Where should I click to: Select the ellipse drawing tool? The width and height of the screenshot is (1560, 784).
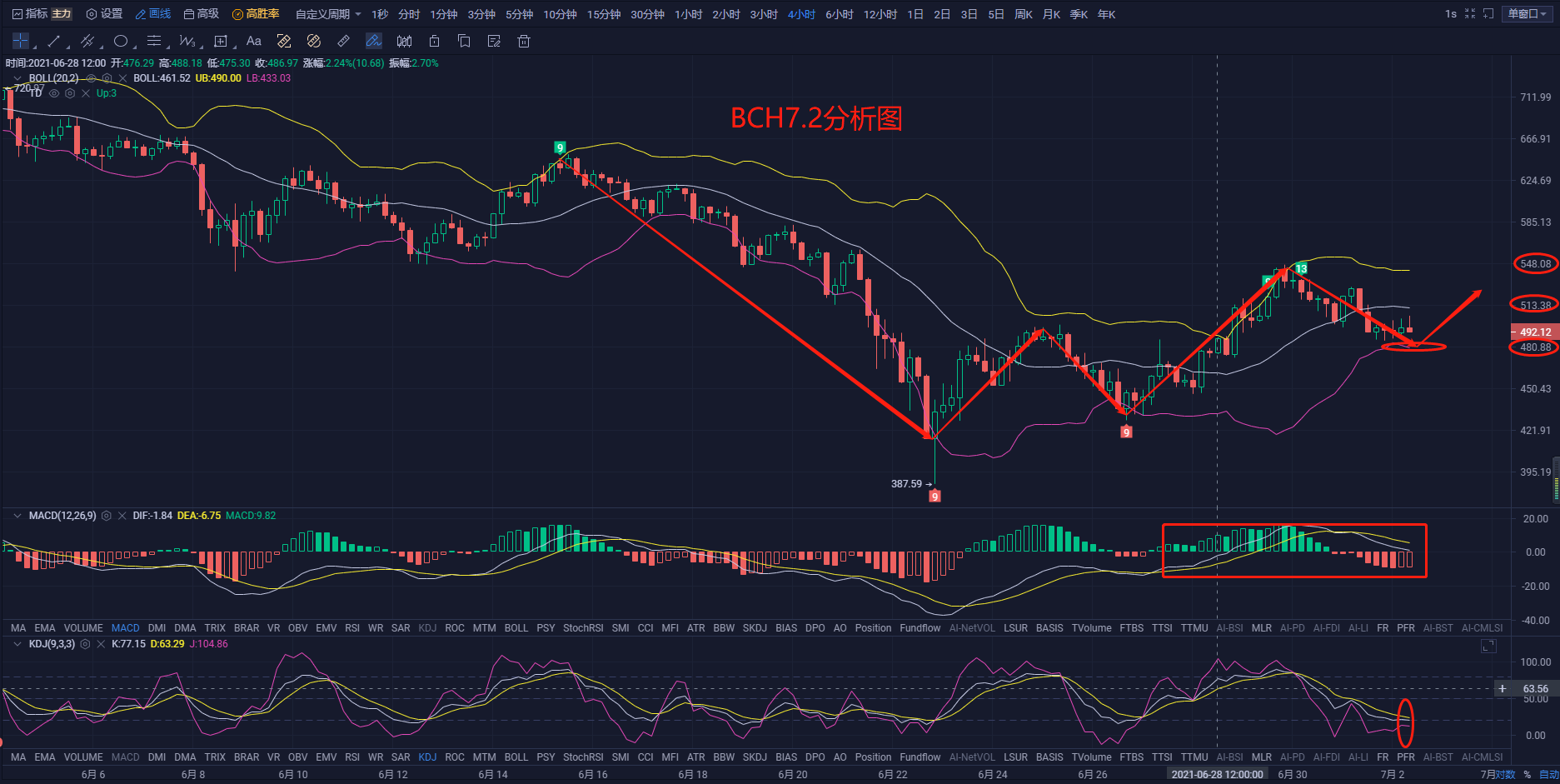pos(122,41)
